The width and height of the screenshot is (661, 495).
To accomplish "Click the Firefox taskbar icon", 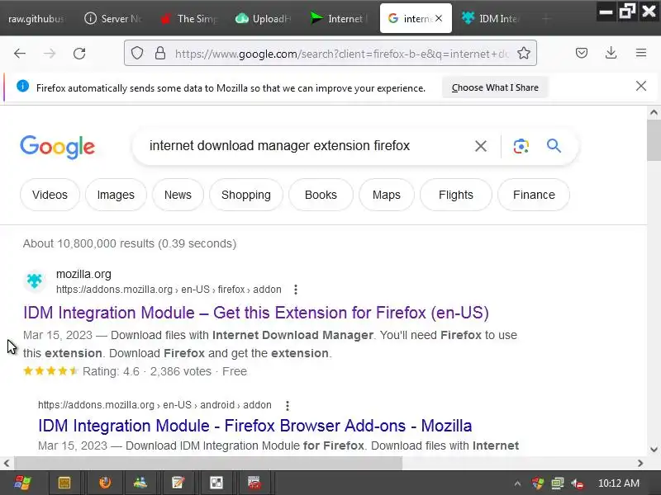I will pyautogui.click(x=105, y=483).
